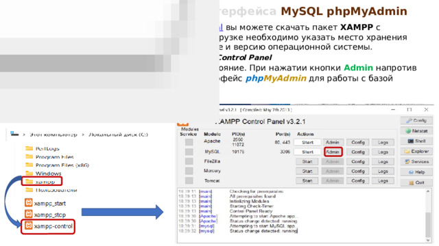Viewport: 439px width, 246px height.
Task: Open the Shell console
Action: [416, 141]
